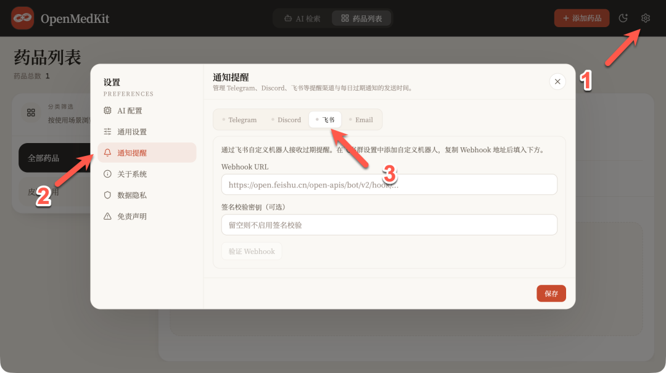Image resolution: width=666 pixels, height=373 pixels.
Task: Select the 飞书 notification tab
Action: [325, 120]
